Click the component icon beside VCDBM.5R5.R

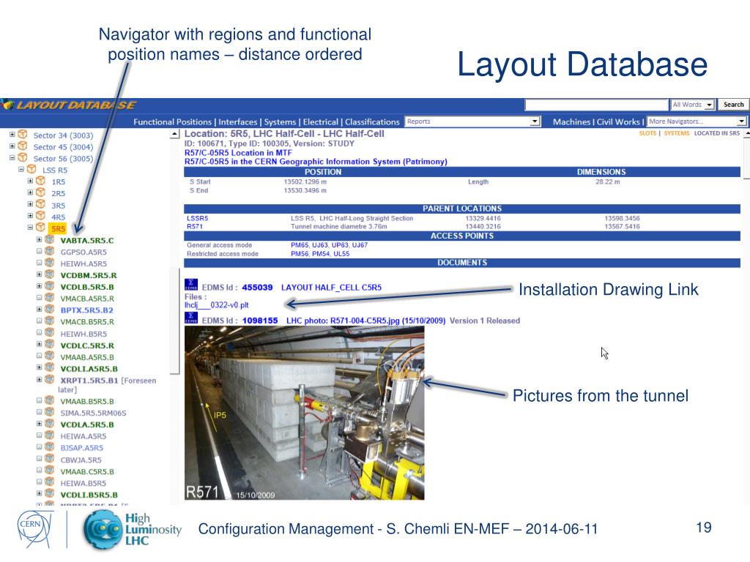[x=49, y=274]
